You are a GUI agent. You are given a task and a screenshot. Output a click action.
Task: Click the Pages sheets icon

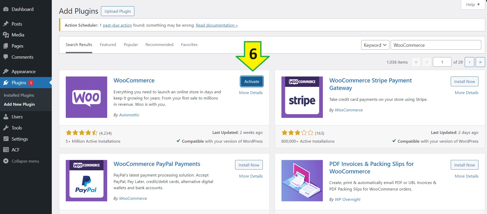pos(6,46)
